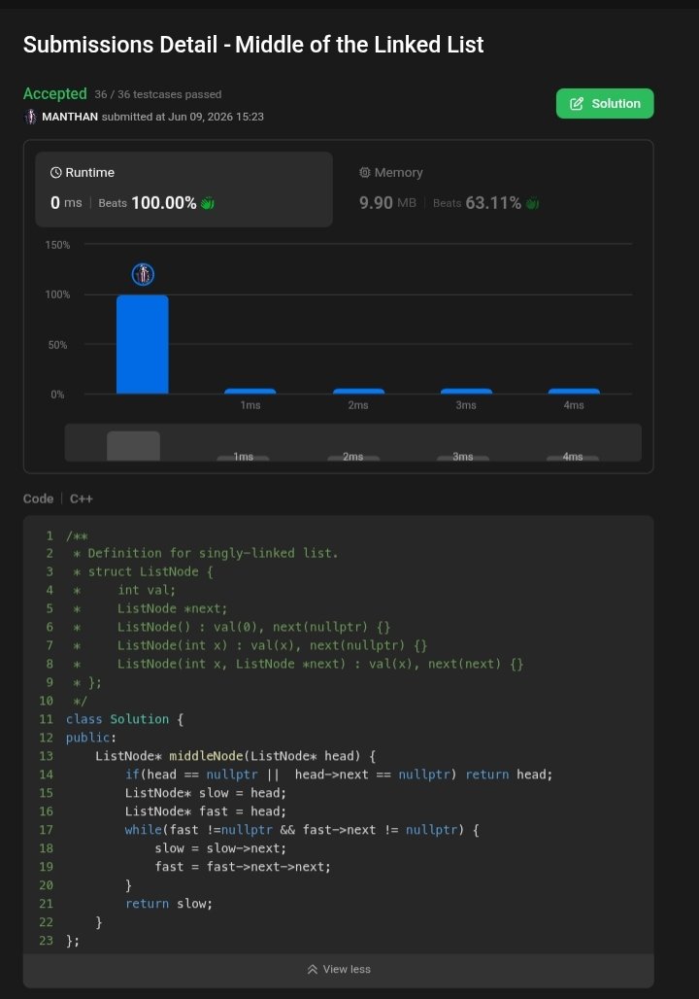Click the edit pencil icon in Solution button
The width and height of the screenshot is (699, 999).
576,104
